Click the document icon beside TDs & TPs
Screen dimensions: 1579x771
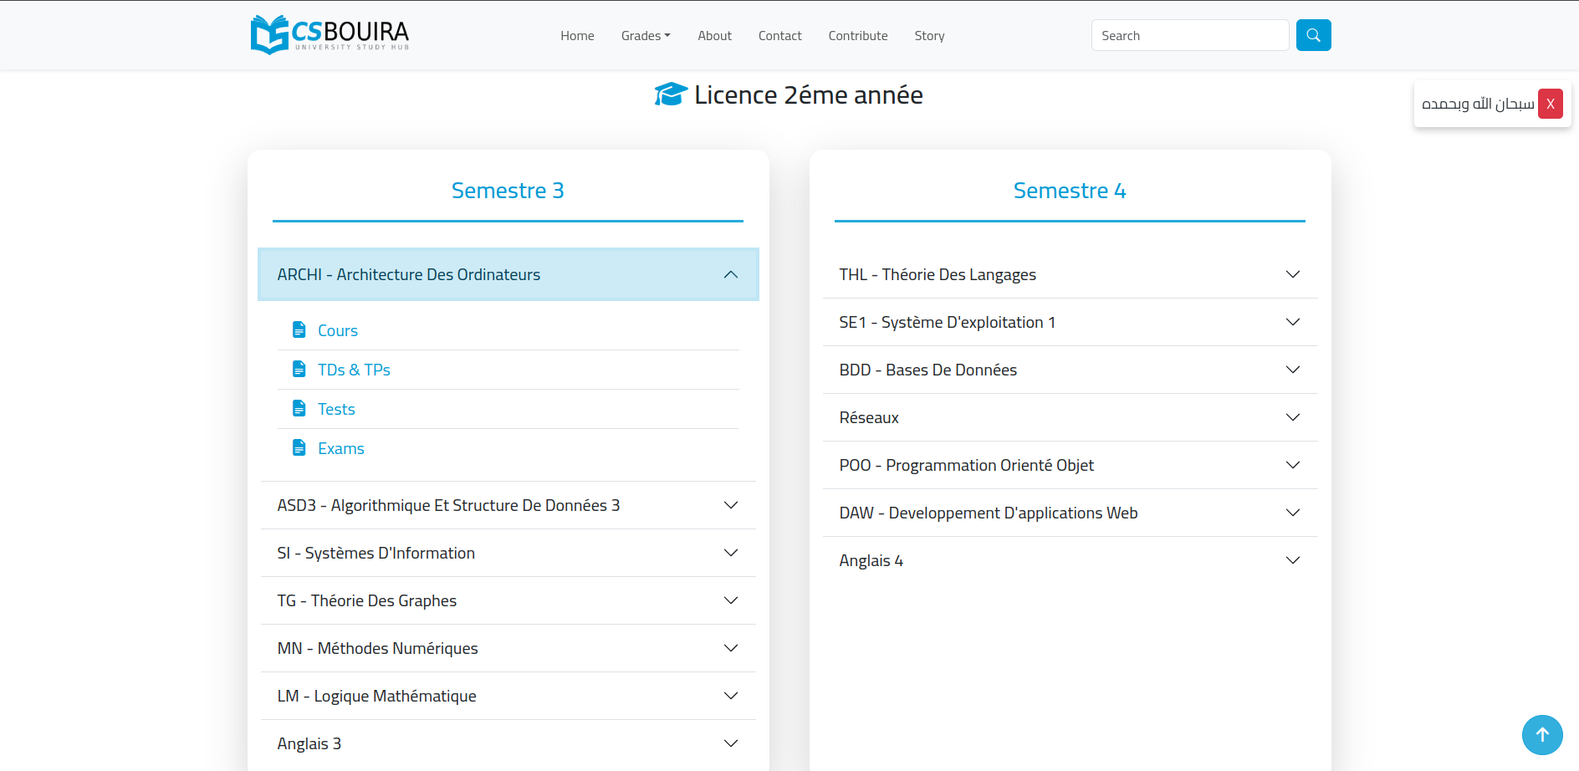(x=299, y=370)
